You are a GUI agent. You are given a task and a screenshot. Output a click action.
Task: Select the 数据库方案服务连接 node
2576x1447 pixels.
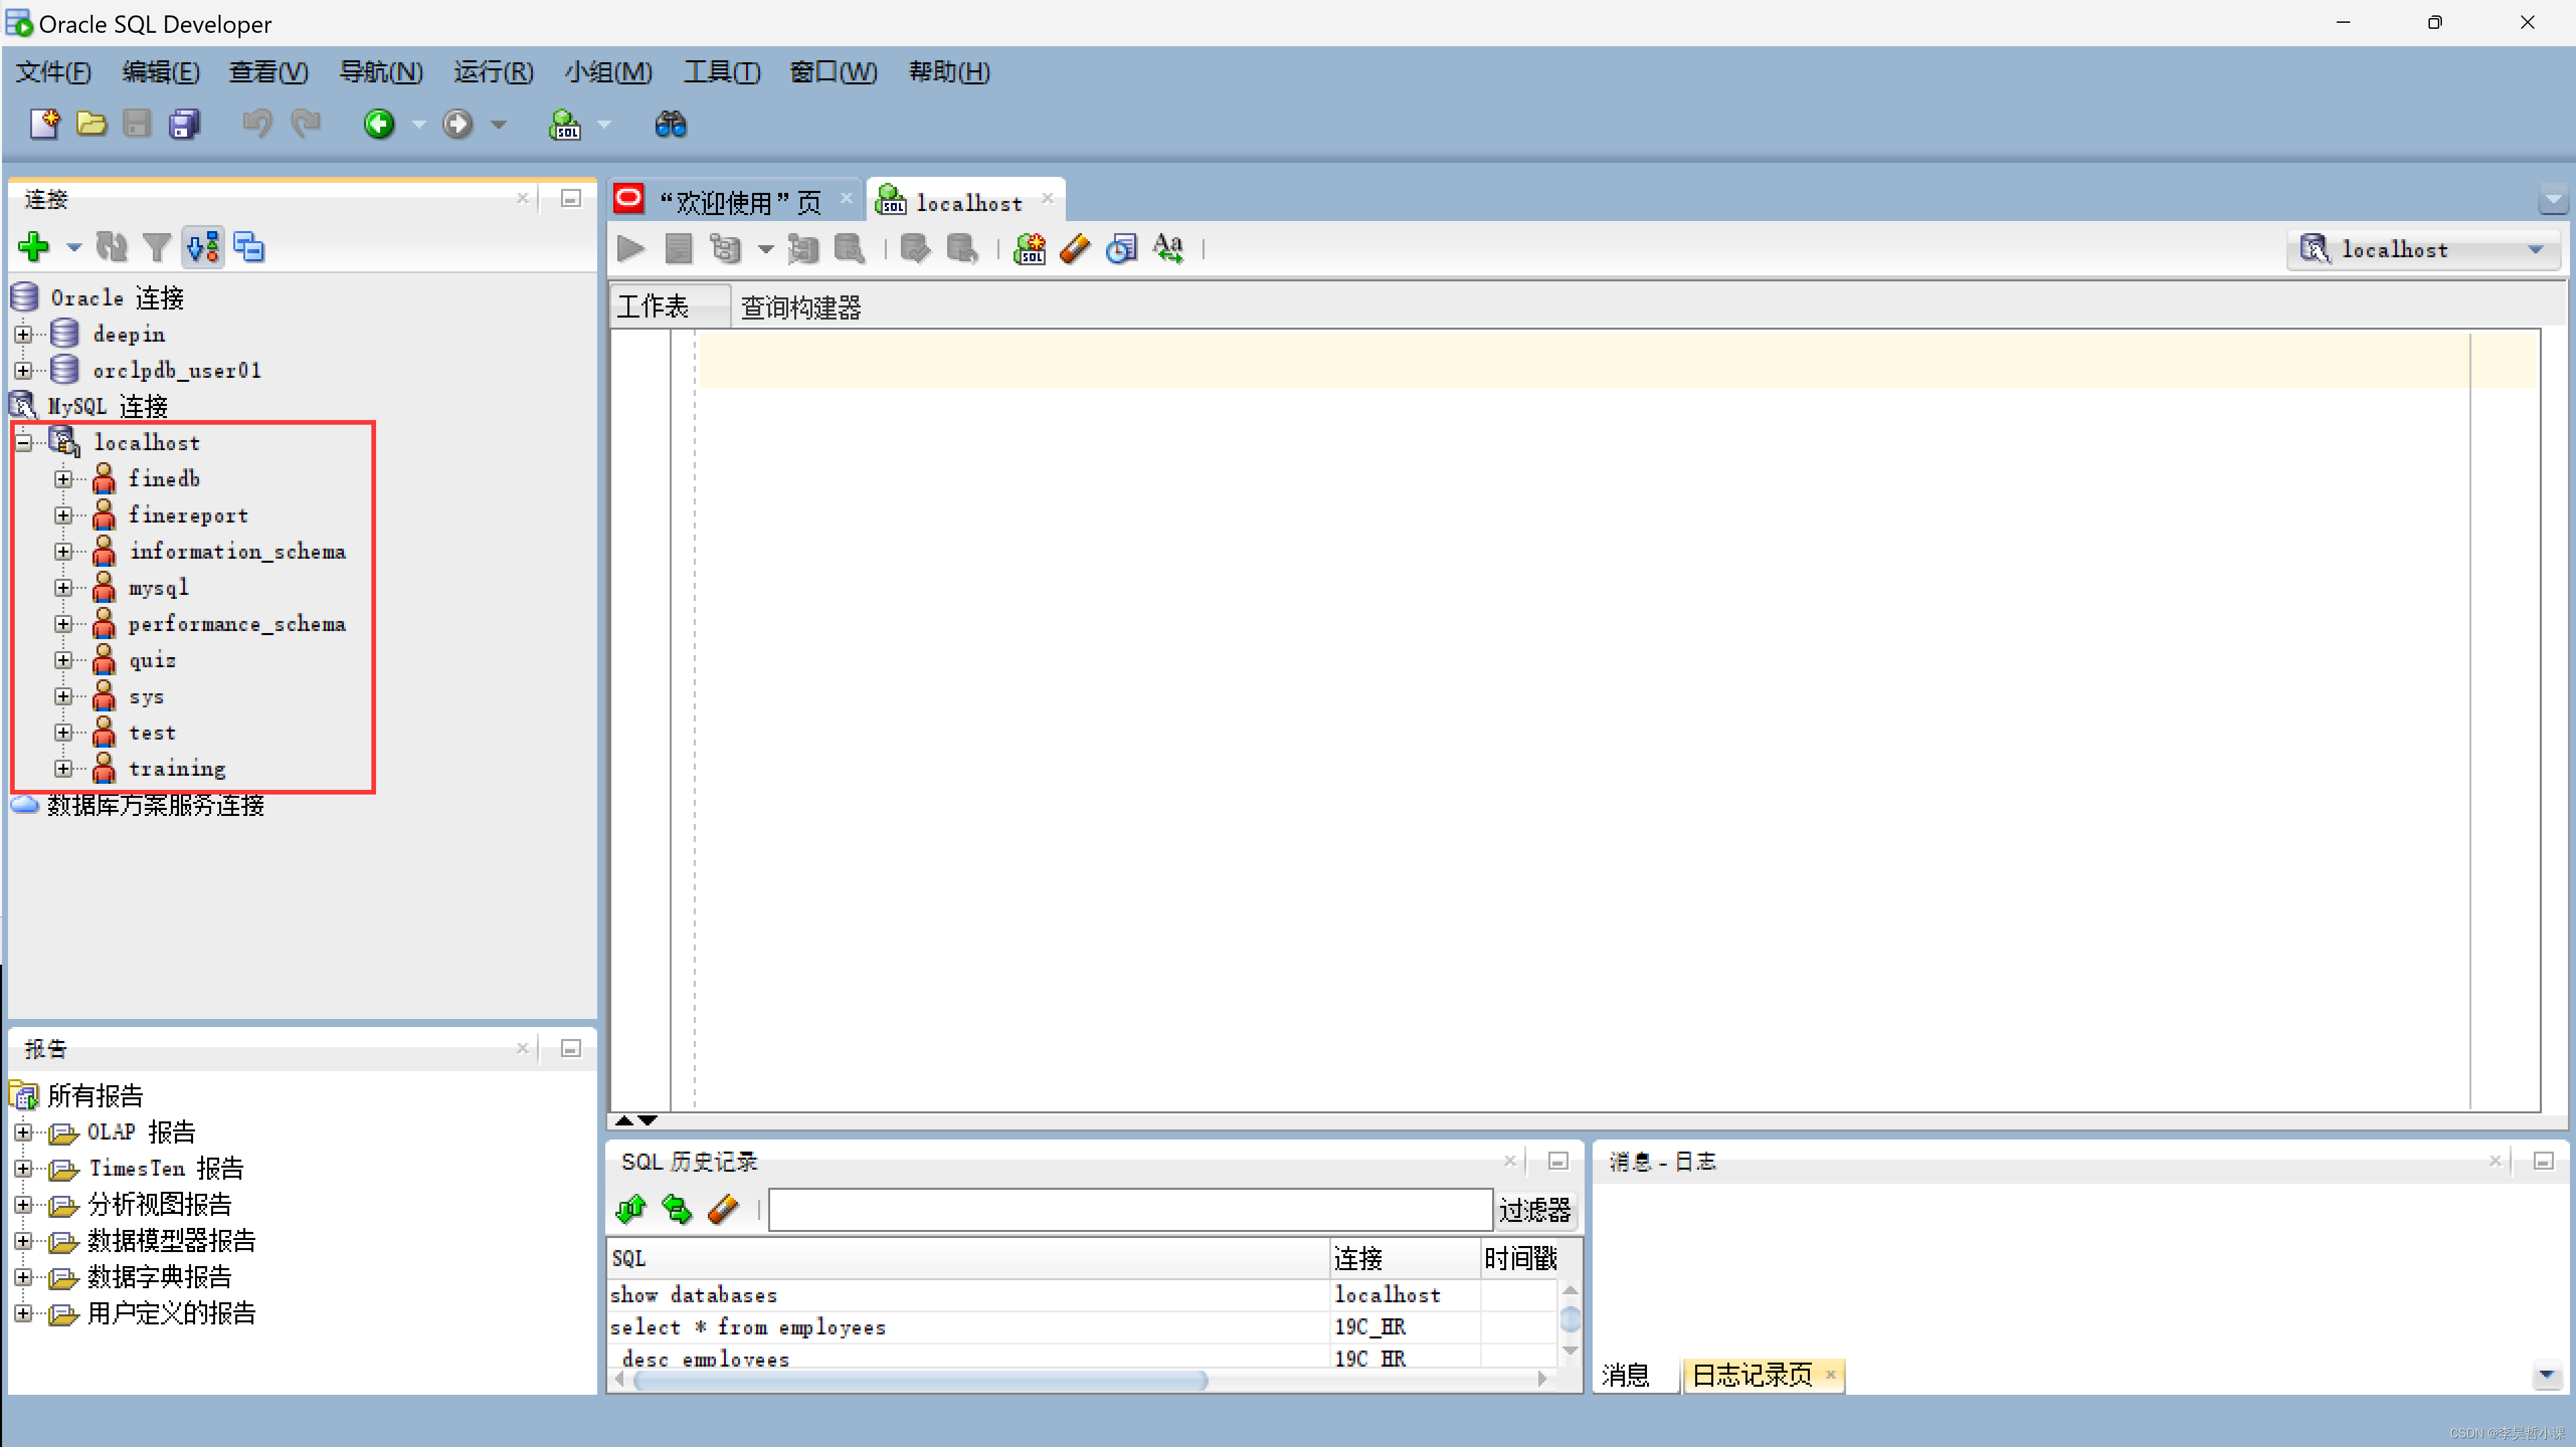pos(155,805)
